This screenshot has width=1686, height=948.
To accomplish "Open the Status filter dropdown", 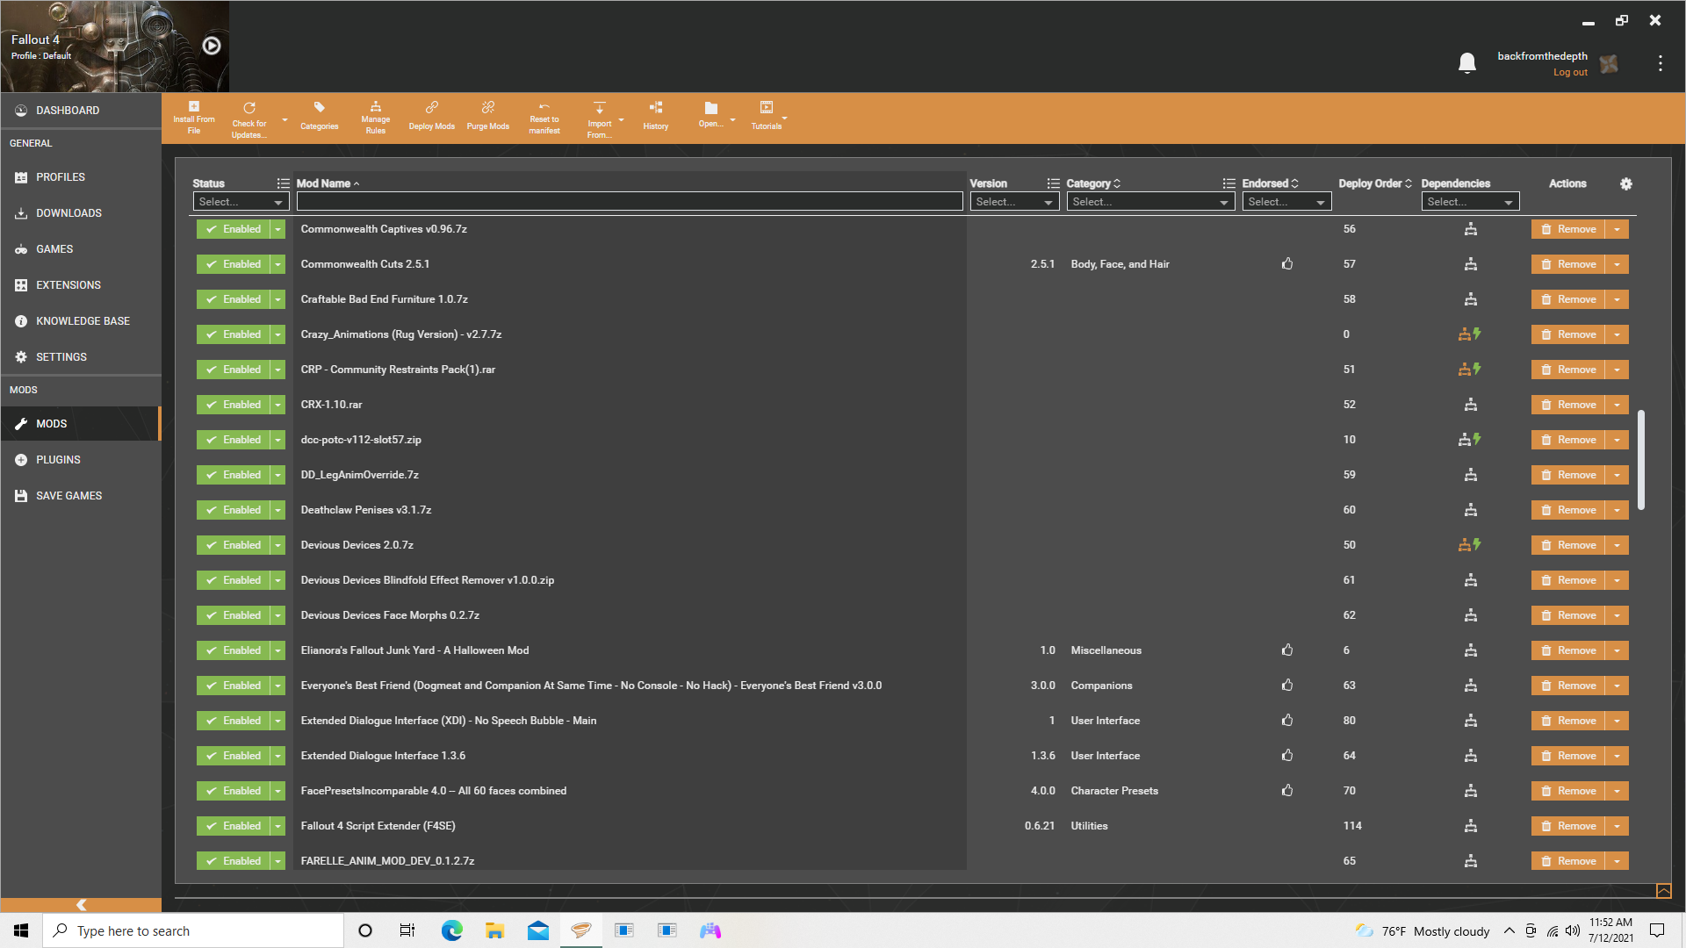I will coord(241,202).
